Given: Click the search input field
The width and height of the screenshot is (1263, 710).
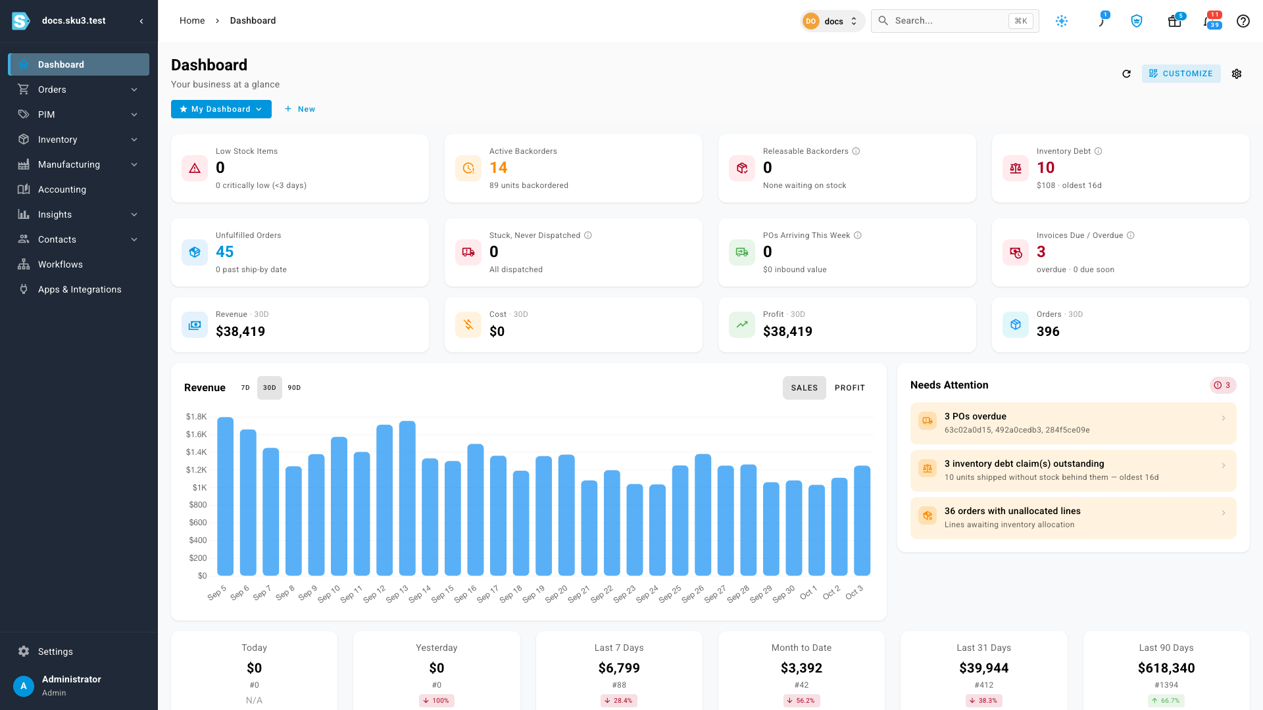Looking at the screenshot, I should click(954, 21).
